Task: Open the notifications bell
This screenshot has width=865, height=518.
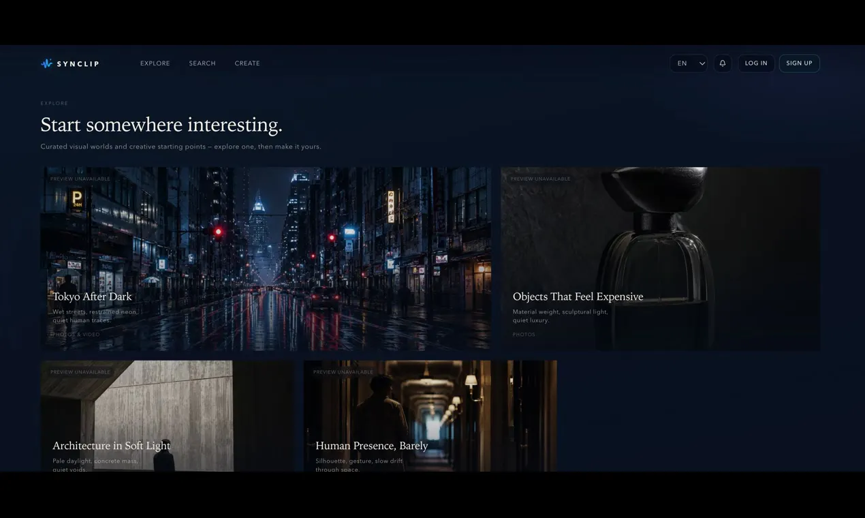Action: coord(723,63)
